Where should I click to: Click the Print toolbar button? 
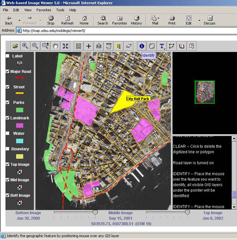pos(172,20)
